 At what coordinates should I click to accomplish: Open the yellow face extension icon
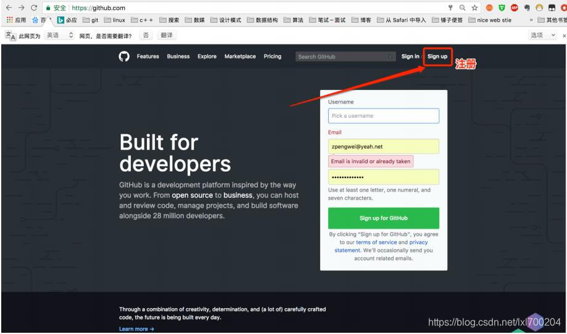(539, 7)
